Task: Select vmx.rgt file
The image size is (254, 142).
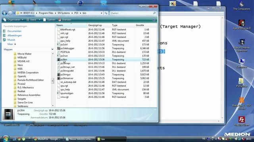Action: [x=64, y=97]
